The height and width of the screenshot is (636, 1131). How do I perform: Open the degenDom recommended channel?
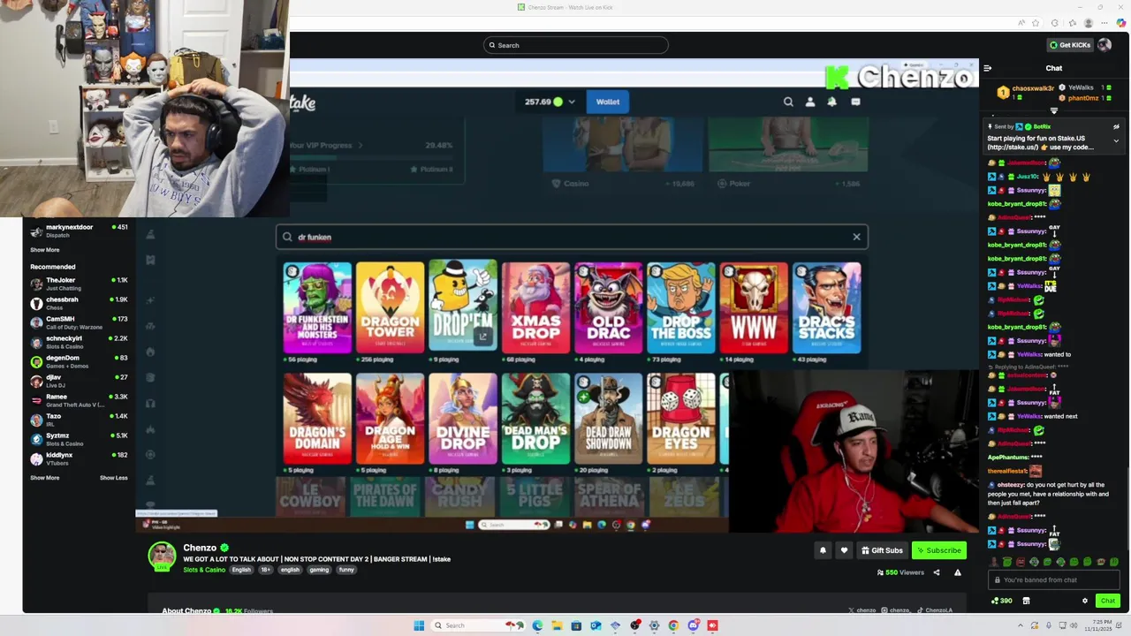coord(79,361)
